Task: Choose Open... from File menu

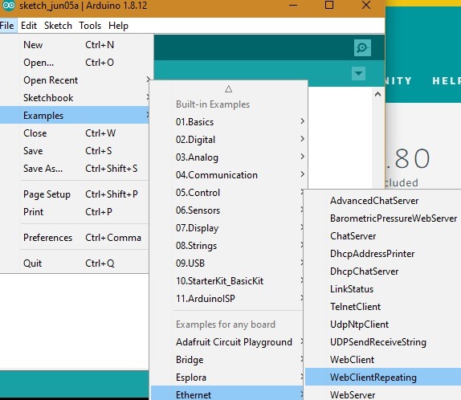Action: [75, 63]
